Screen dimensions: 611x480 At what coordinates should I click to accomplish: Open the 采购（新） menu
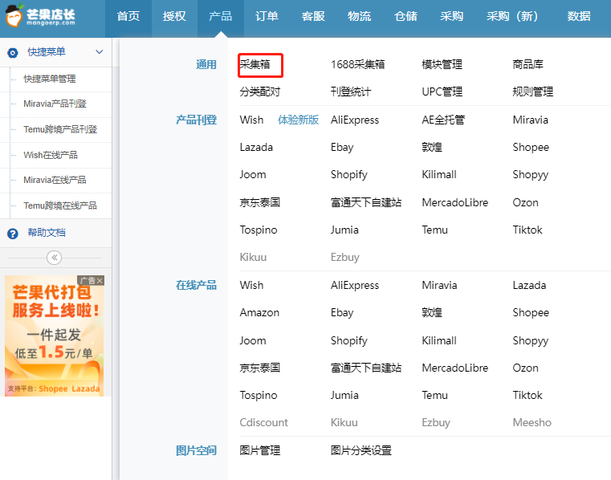[x=512, y=16]
